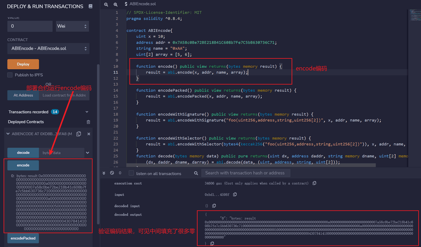Copy the transaction input value
This screenshot has width=421, height=247.
pyautogui.click(x=235, y=194)
